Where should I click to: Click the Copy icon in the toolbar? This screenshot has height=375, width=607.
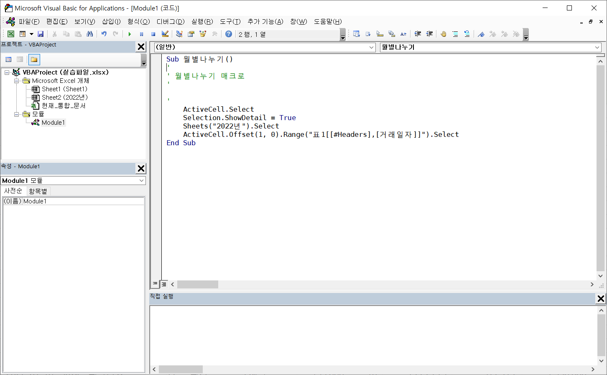(66, 34)
